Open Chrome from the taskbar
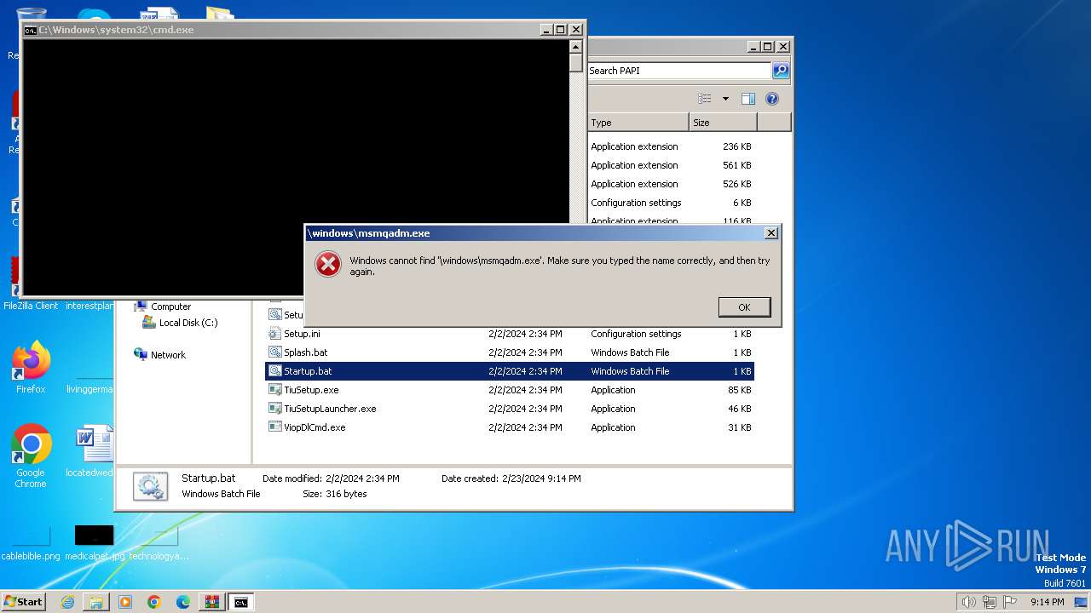 [x=154, y=602]
